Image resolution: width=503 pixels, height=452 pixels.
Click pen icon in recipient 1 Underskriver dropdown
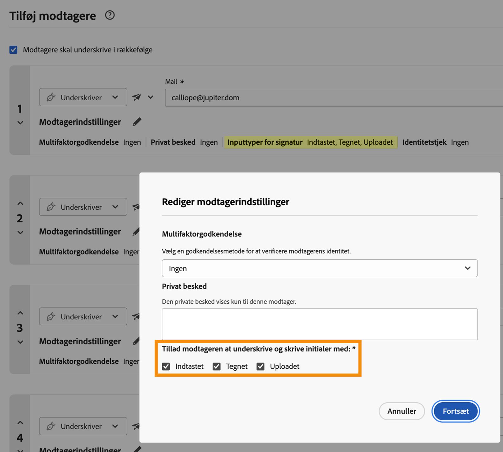click(51, 97)
